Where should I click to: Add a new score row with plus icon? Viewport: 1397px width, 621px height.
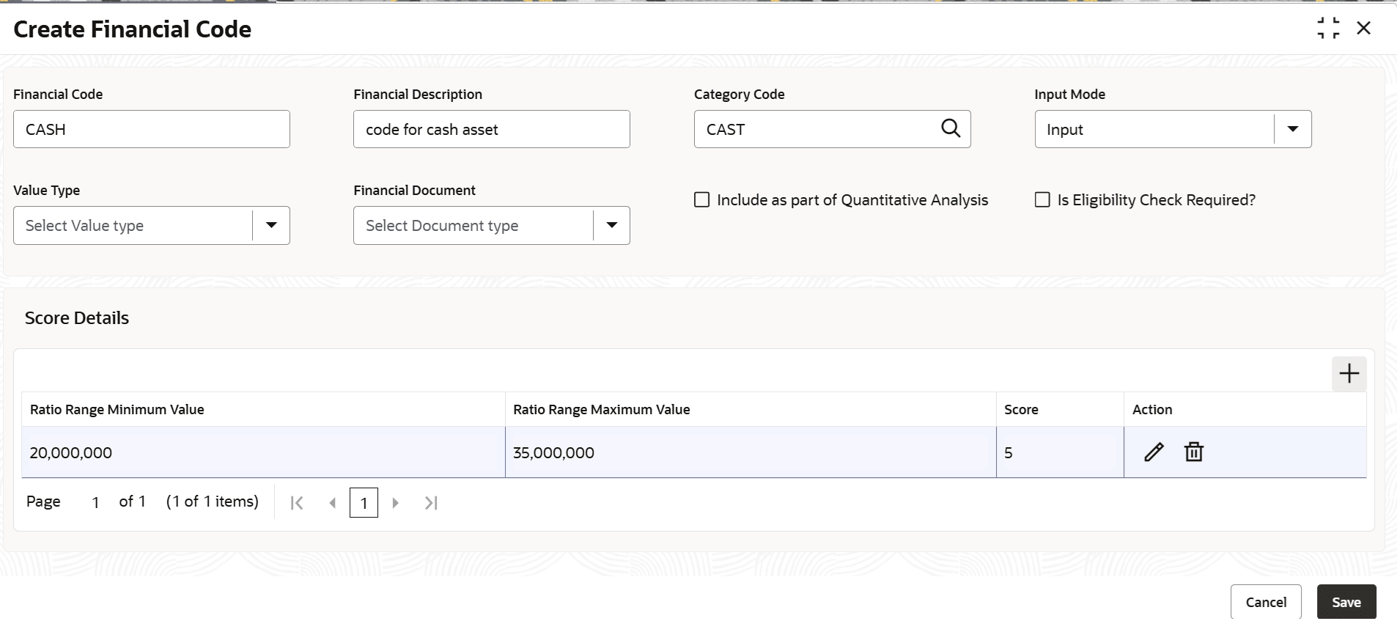1349,374
